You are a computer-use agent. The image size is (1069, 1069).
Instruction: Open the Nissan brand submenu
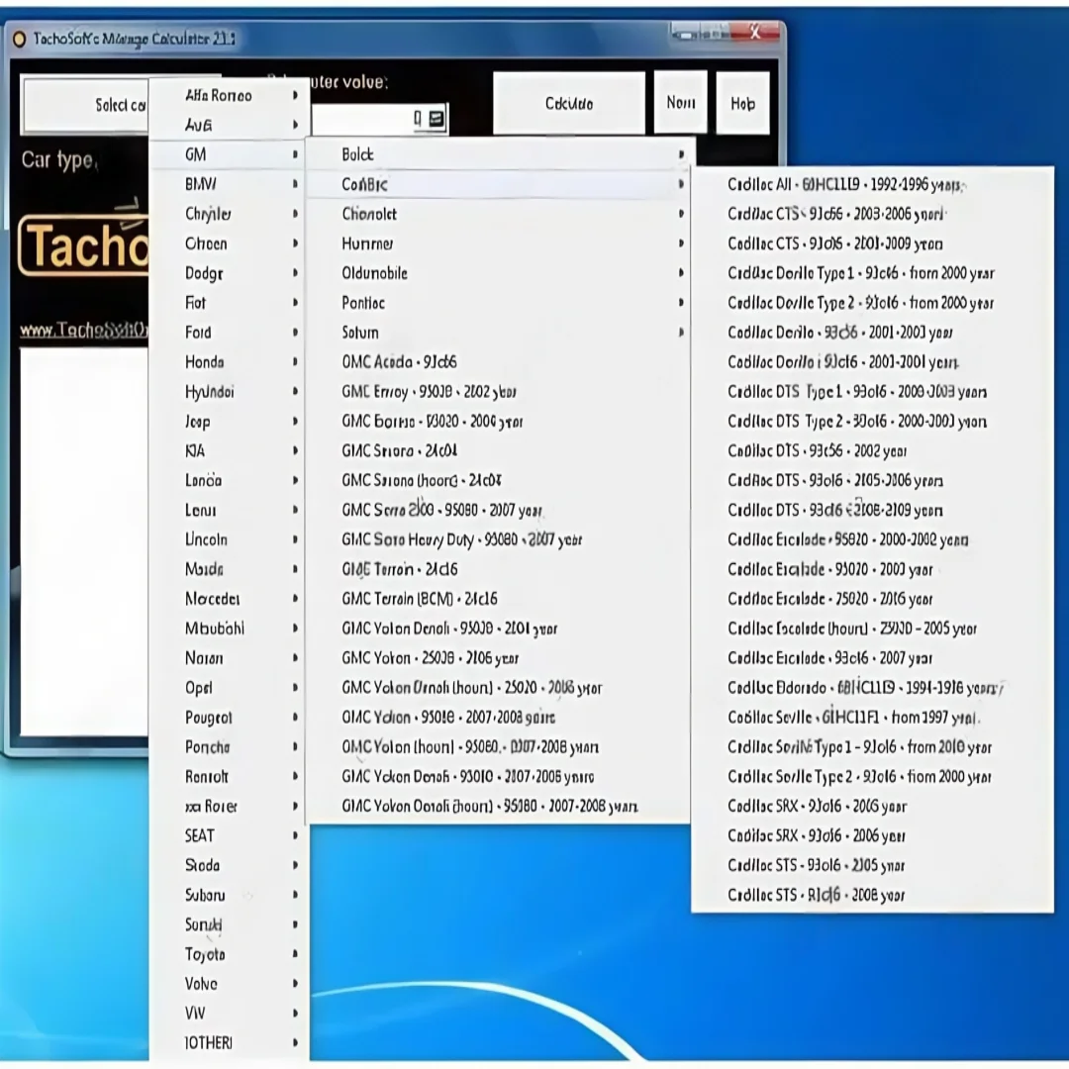tap(229, 658)
